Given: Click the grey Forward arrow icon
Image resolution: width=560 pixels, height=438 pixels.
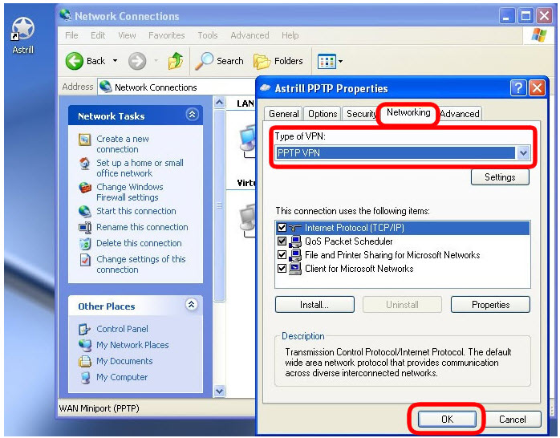Looking at the screenshot, I should (137, 61).
